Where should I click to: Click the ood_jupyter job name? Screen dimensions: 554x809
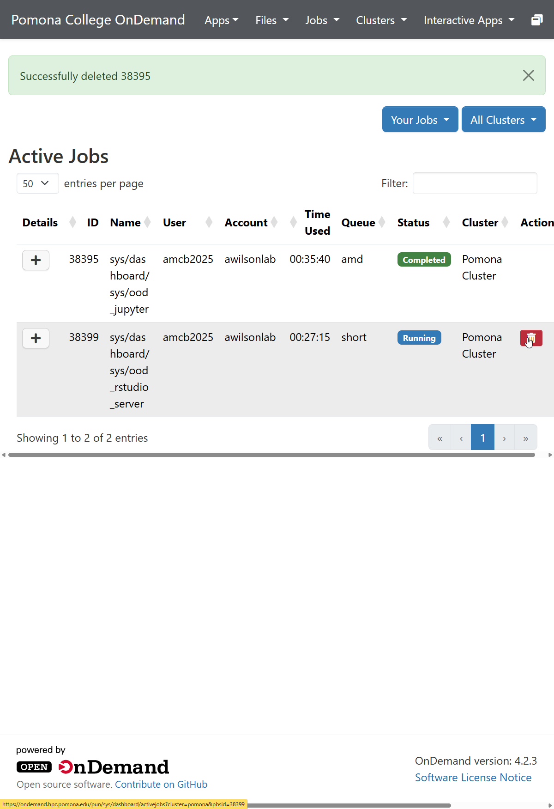(x=130, y=284)
